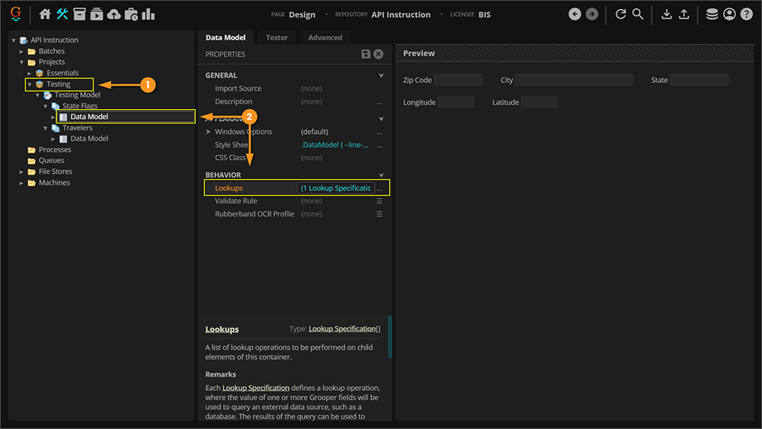This screenshot has height=429, width=762.
Task: Open the help question mark icon
Action: 746,14
